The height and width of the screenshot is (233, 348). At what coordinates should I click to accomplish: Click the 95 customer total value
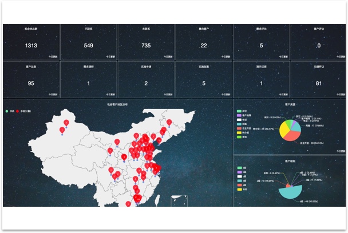point(31,83)
